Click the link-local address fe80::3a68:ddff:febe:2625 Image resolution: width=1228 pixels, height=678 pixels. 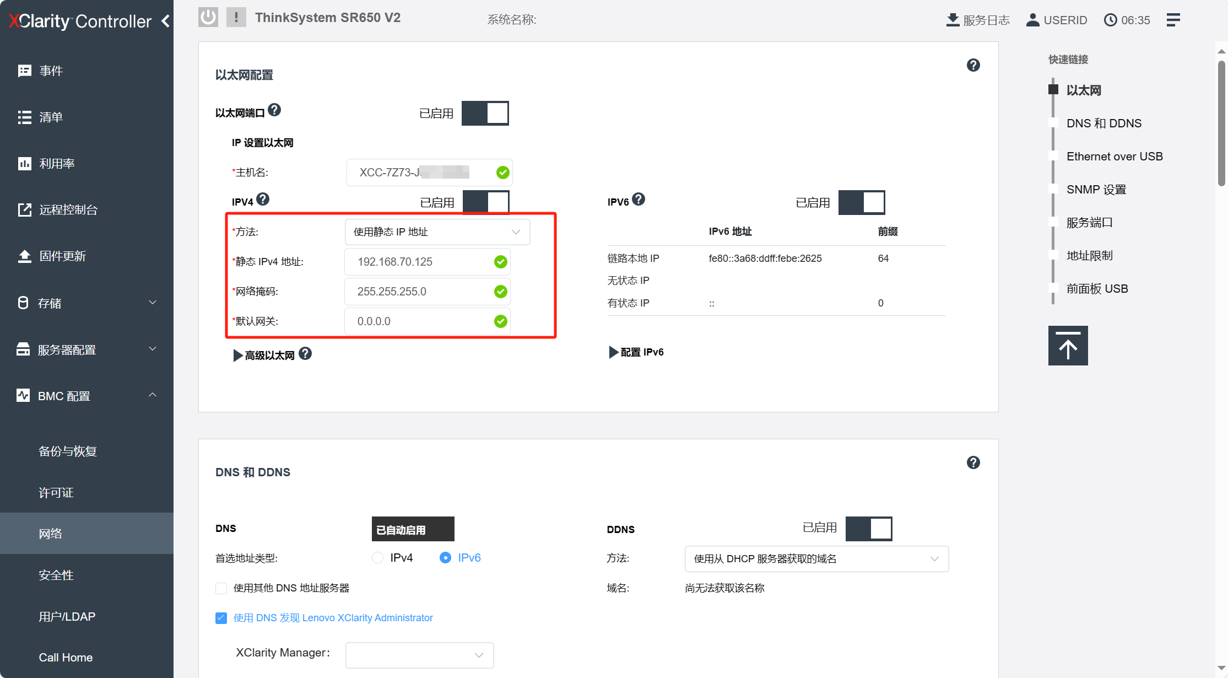[x=765, y=259]
